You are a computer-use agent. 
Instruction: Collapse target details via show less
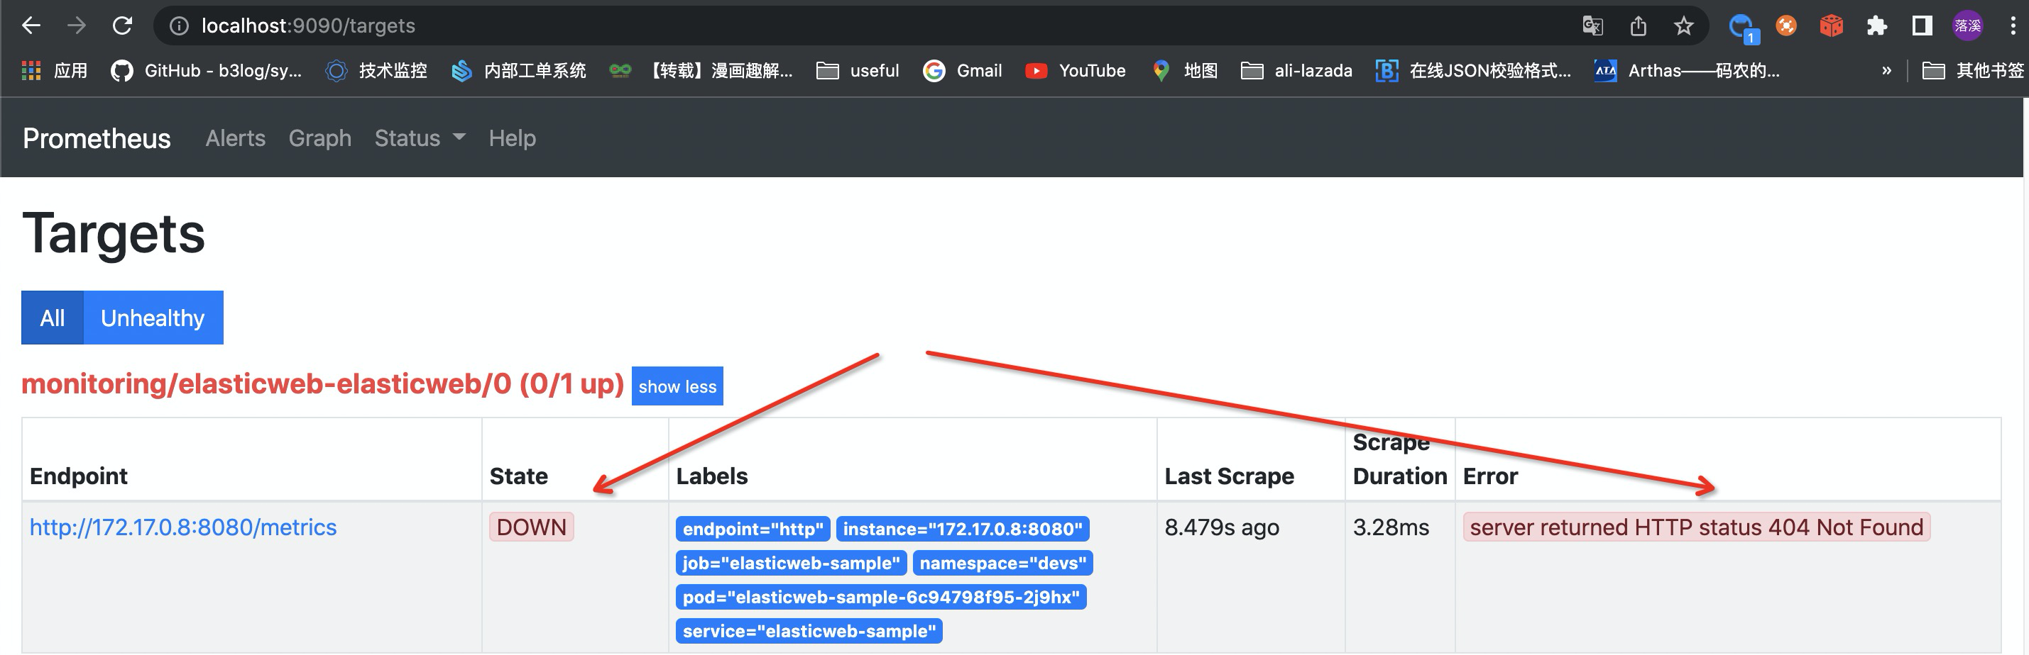pyautogui.click(x=677, y=386)
